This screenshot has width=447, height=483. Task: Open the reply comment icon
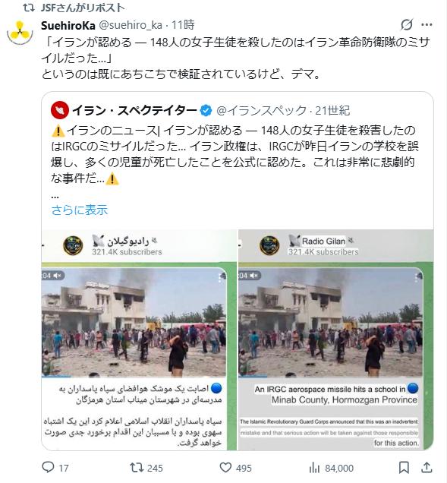(48, 467)
